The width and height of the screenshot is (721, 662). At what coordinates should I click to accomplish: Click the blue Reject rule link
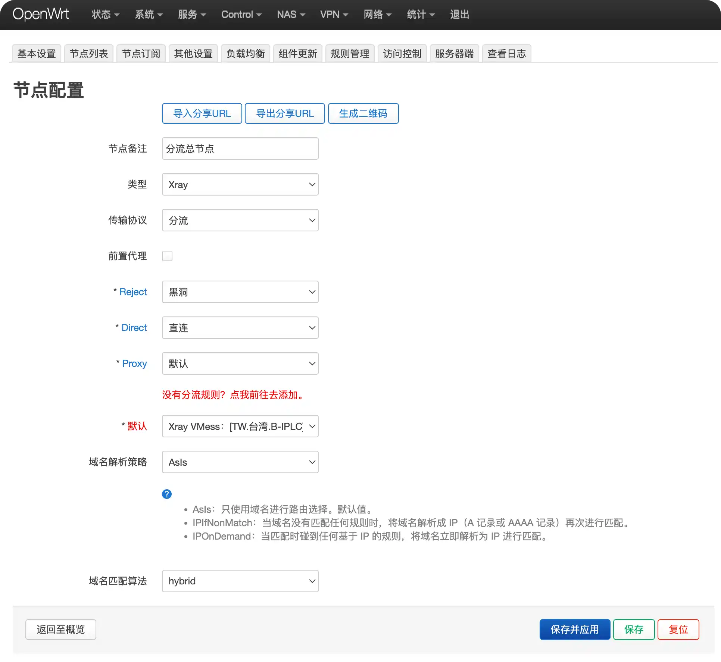coord(133,292)
